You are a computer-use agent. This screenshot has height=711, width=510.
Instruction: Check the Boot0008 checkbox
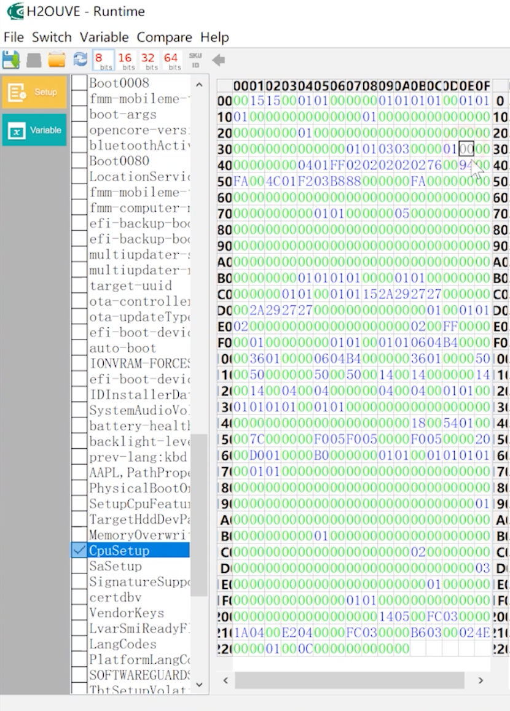pyautogui.click(x=79, y=82)
